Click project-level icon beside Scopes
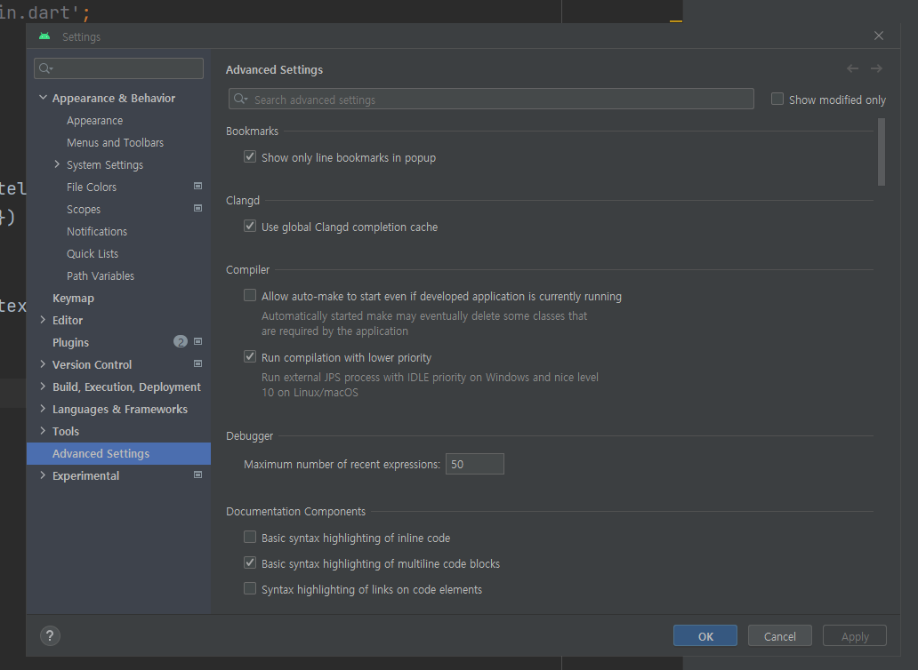The height and width of the screenshot is (670, 918). click(197, 208)
